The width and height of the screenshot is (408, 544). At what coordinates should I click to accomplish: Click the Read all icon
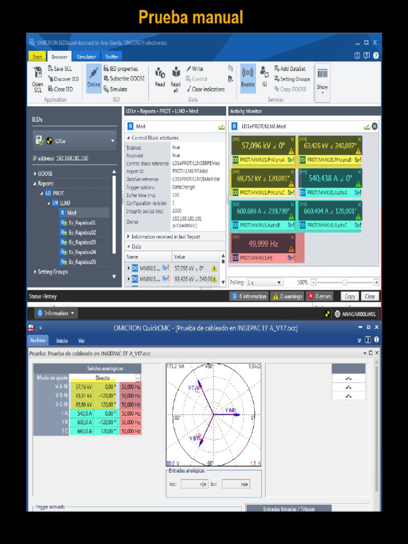[x=175, y=79]
